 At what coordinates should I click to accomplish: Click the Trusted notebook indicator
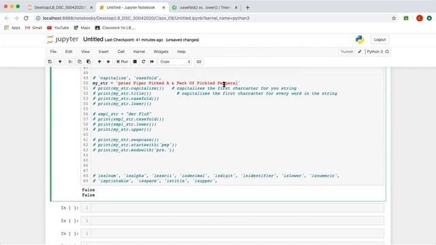[347, 52]
